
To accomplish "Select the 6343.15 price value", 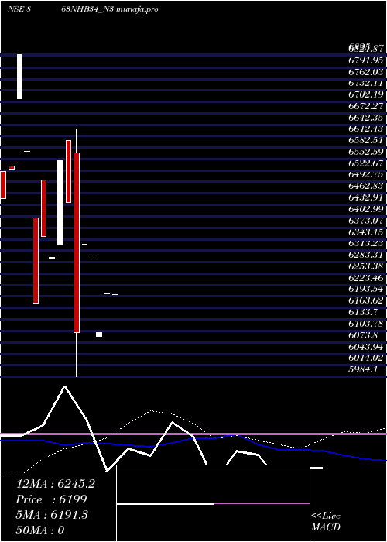I will [365, 232].
